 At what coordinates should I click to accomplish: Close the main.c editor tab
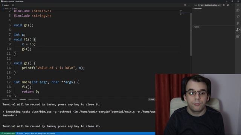(x=13, y=5)
